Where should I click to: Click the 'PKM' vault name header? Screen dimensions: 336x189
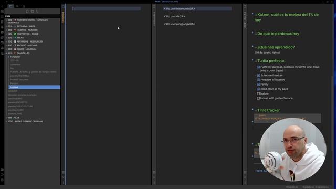(8, 16)
